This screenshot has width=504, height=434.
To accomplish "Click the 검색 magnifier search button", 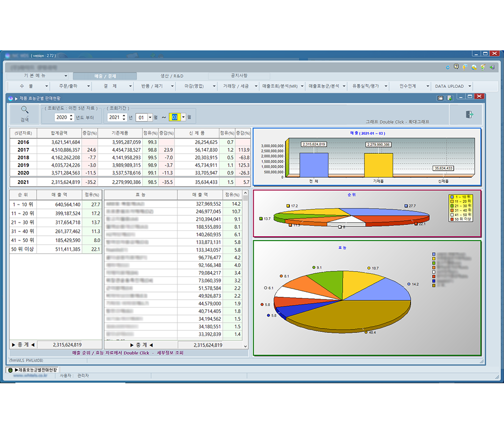I will 24,113.
